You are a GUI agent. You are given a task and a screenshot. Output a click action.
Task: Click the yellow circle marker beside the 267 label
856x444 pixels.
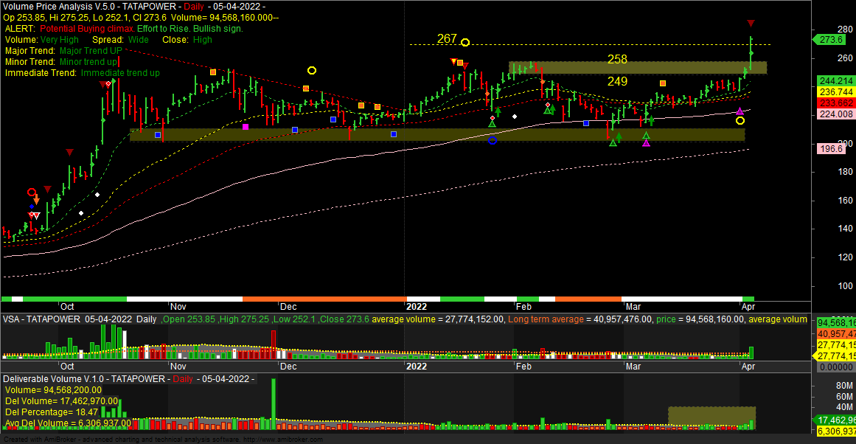pyautogui.click(x=465, y=43)
